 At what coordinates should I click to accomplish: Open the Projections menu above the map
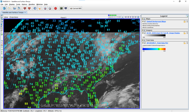(x=14, y=17)
